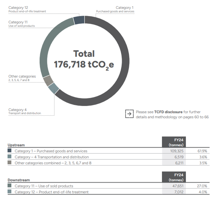Image resolution: width=217 pixels, height=198 pixels.
Task: Click the Downstream table heading
Action: pos(19,180)
